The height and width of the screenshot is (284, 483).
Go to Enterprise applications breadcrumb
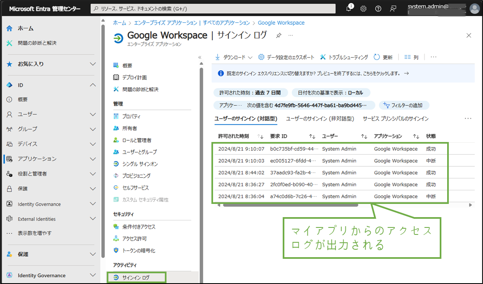(x=192, y=23)
